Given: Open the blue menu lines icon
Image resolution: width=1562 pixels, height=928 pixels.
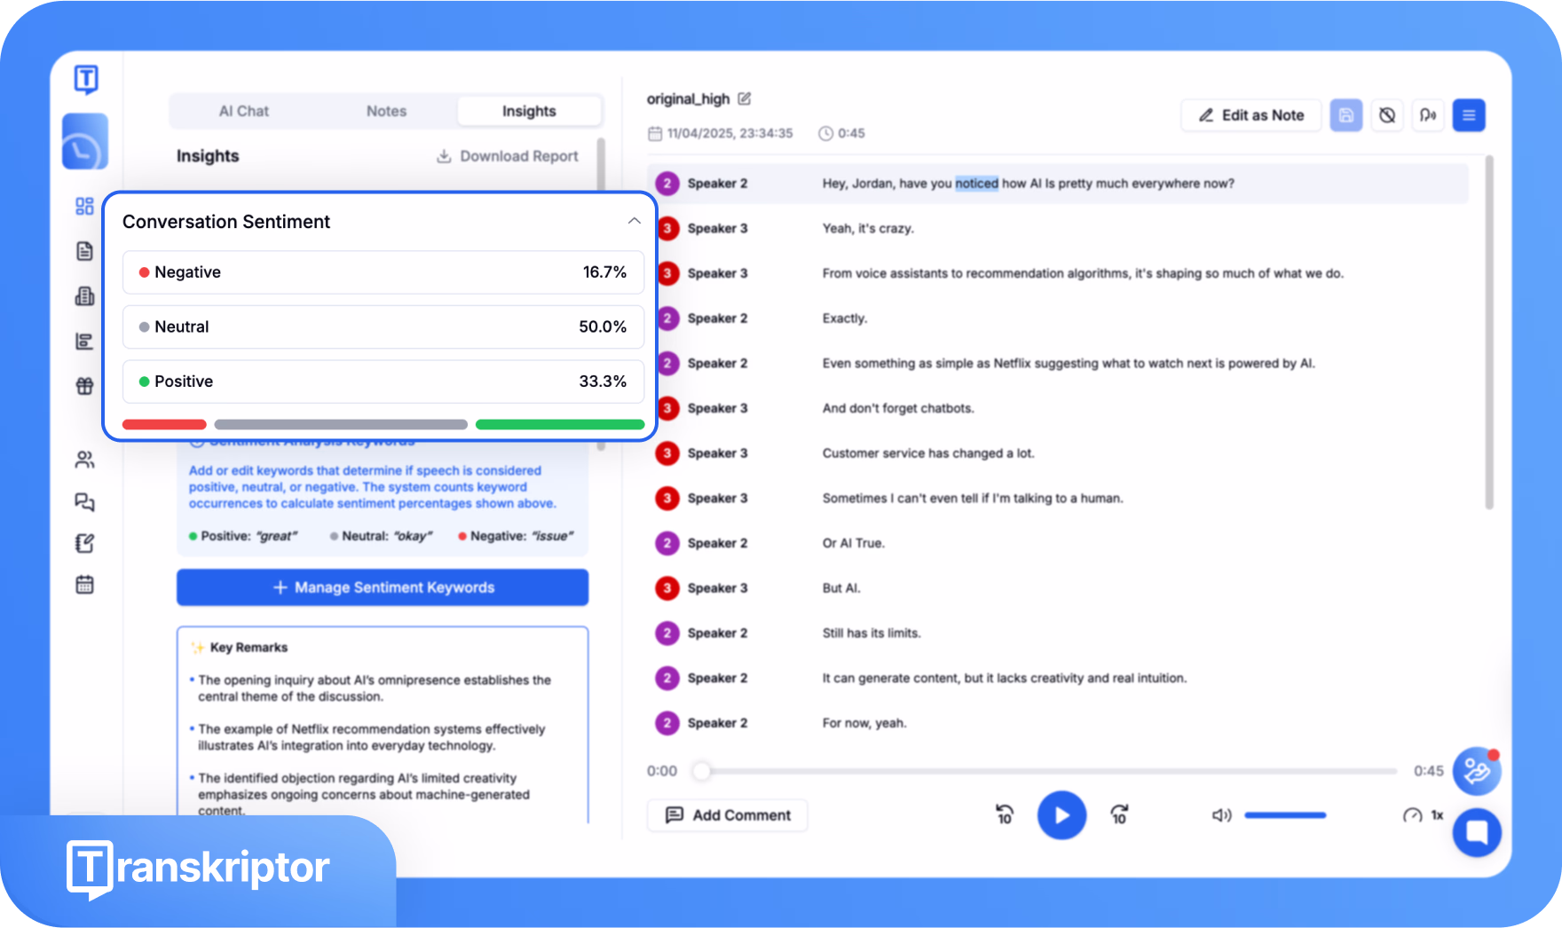Looking at the screenshot, I should point(1469,115).
